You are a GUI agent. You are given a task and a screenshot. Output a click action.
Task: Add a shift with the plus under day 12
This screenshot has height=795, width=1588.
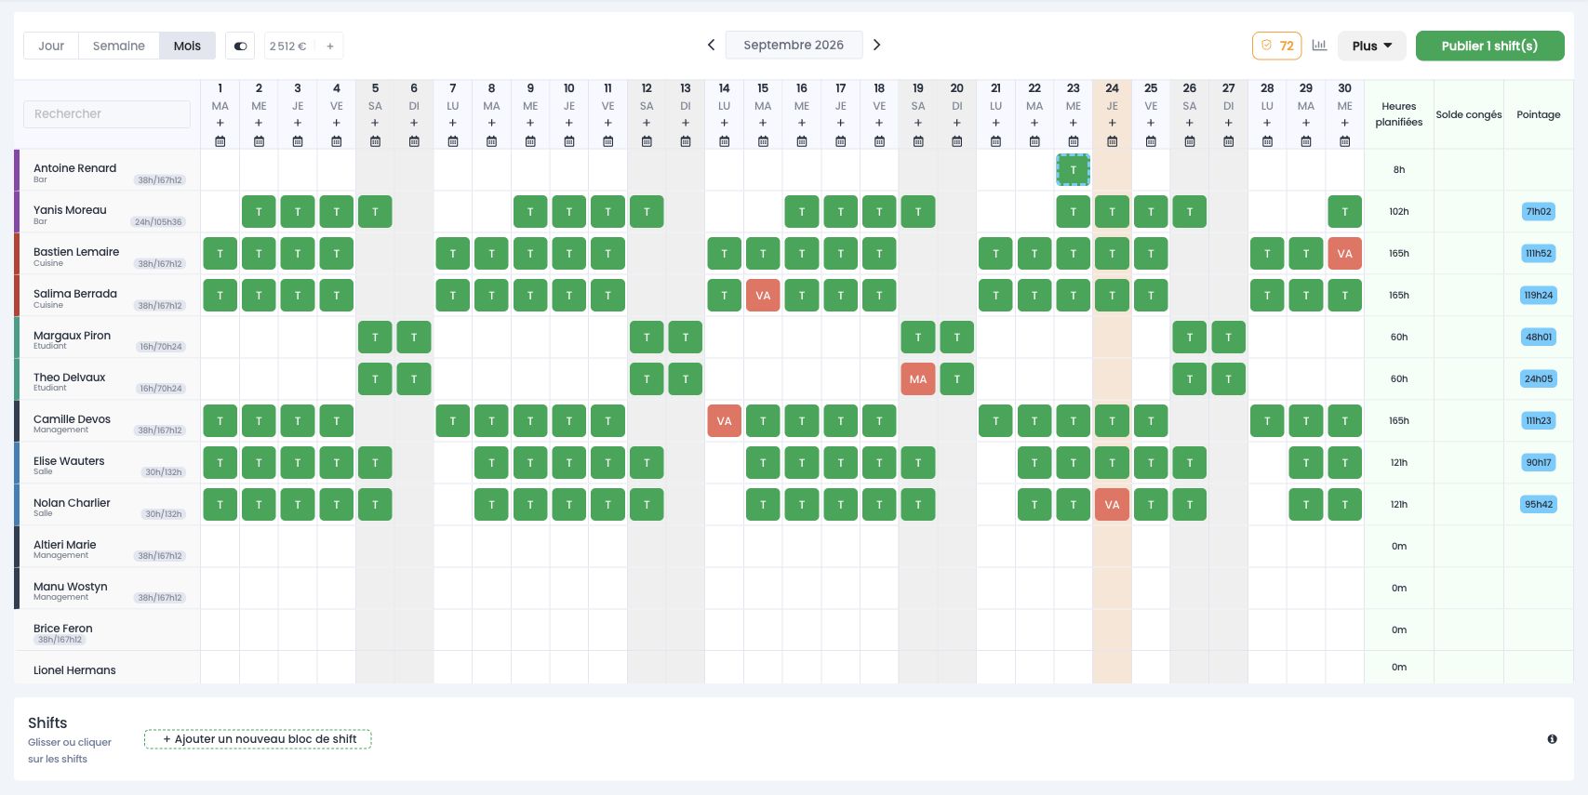pyautogui.click(x=647, y=123)
